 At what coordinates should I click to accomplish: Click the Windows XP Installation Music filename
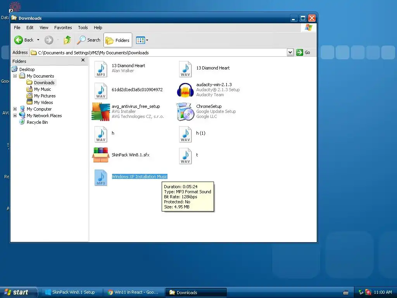click(140, 177)
